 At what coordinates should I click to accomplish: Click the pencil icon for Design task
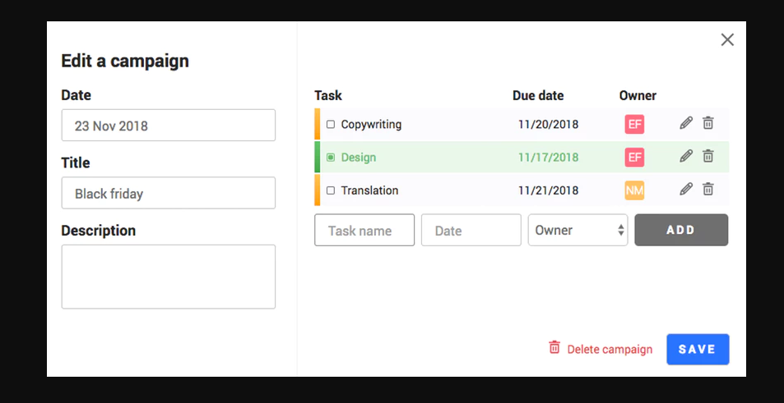[x=686, y=156]
